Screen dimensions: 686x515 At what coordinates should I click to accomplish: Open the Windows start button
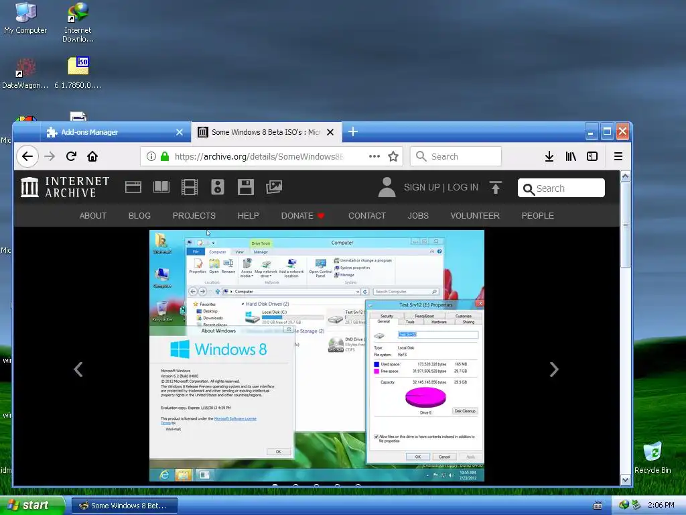[x=32, y=506]
